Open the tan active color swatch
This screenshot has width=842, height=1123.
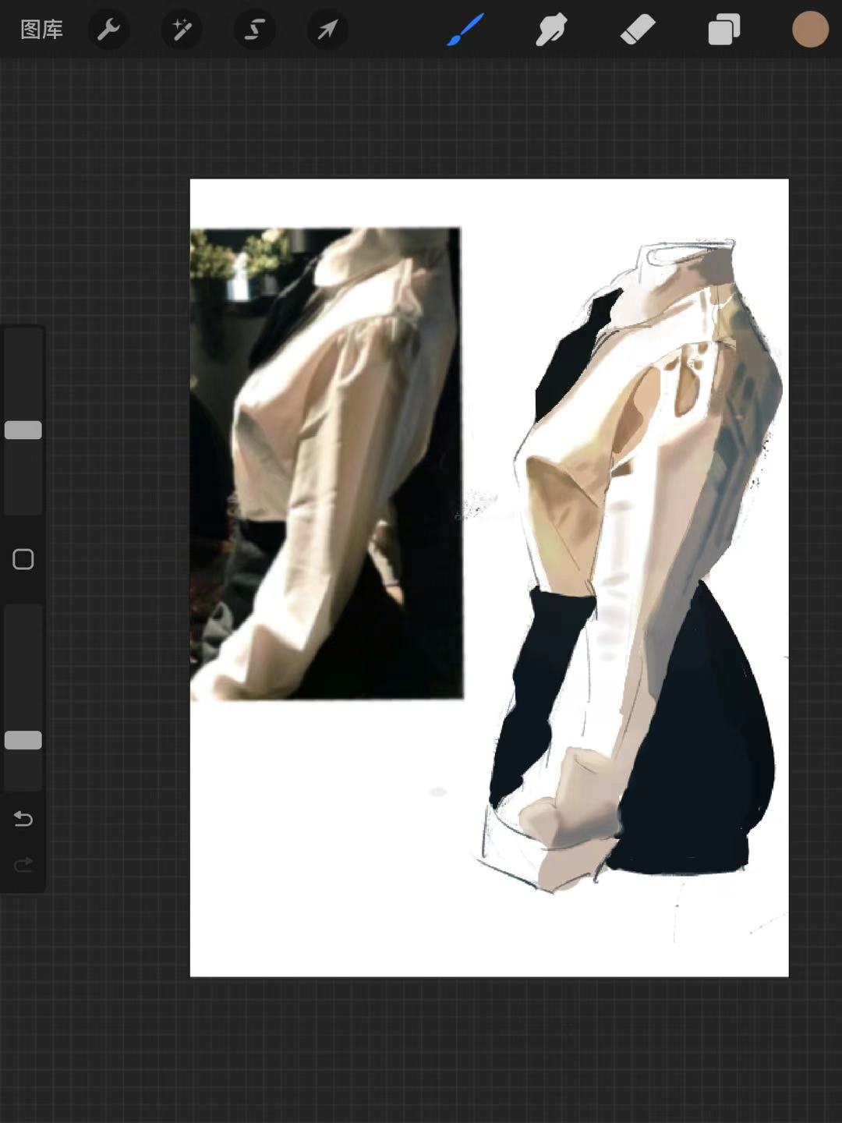[x=810, y=30]
